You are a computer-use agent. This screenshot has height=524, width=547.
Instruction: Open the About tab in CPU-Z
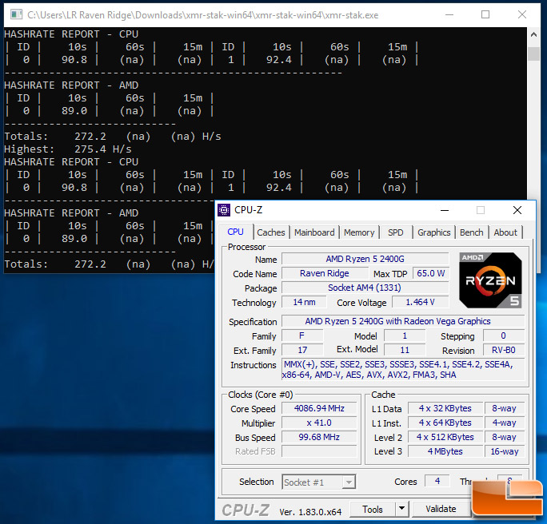[505, 232]
